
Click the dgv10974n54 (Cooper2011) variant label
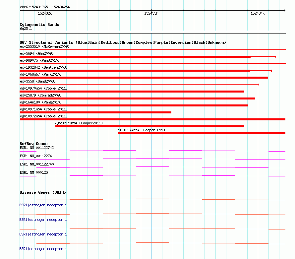click(141, 130)
